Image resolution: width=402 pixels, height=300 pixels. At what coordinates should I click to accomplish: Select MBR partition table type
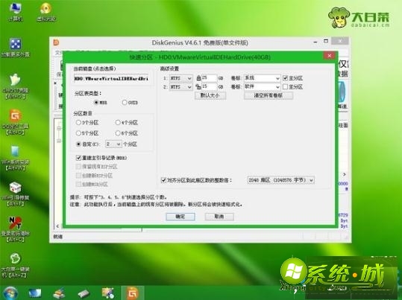coord(96,103)
